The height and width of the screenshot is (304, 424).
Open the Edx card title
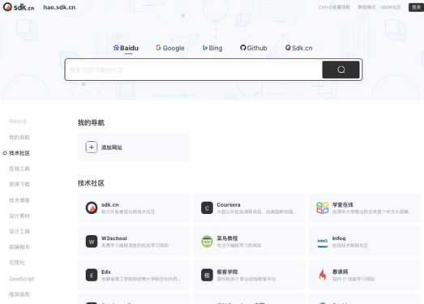[106, 272]
